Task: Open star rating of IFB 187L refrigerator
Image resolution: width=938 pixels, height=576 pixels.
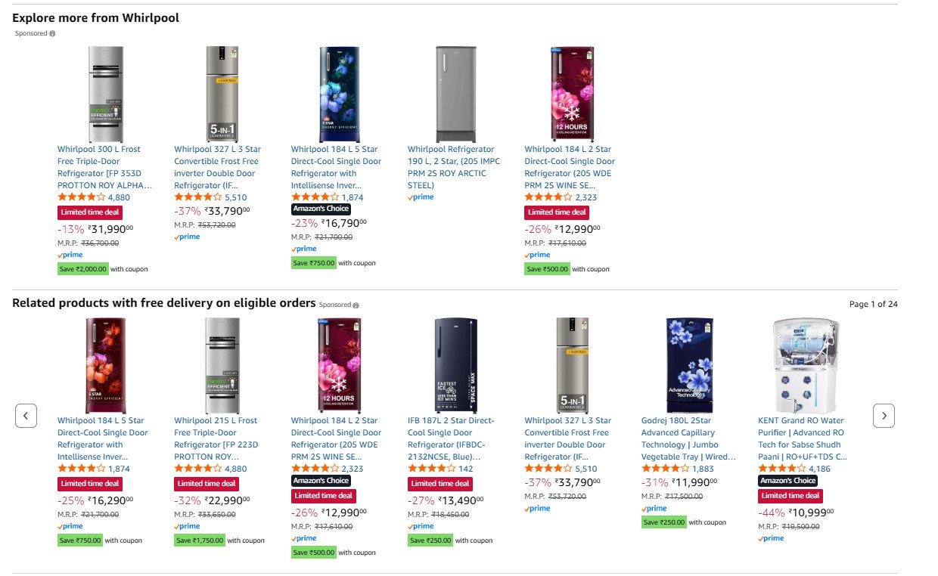Action: tap(431, 469)
